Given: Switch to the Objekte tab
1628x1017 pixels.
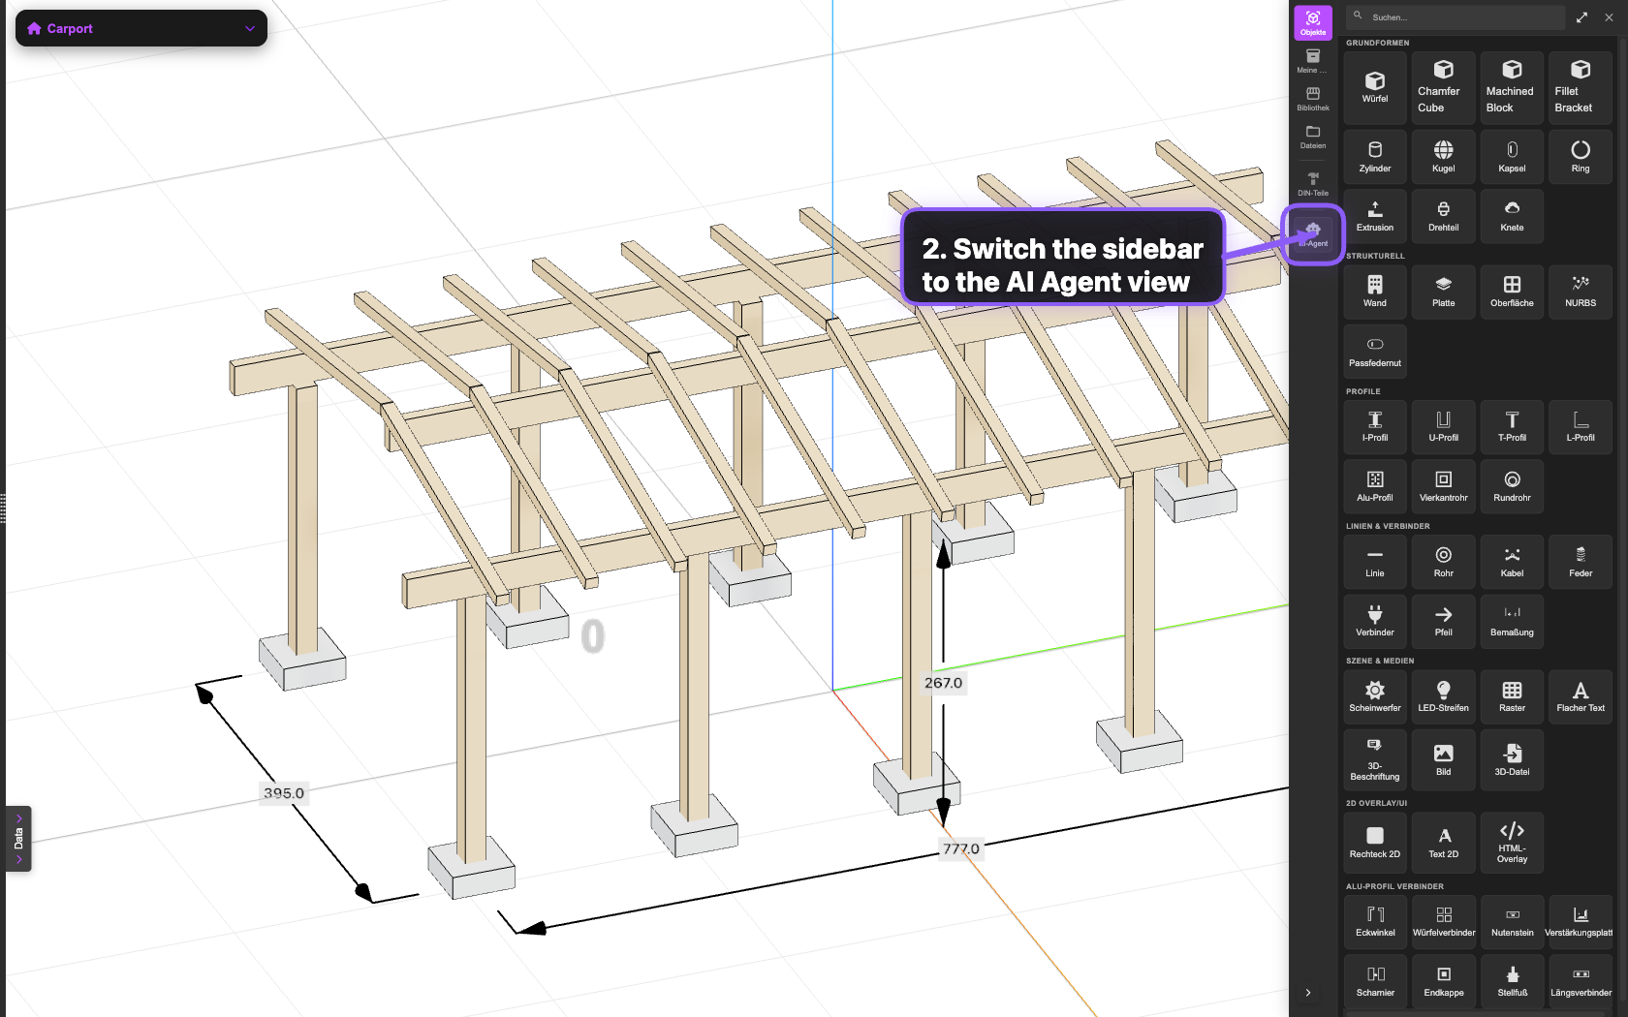Looking at the screenshot, I should (x=1313, y=21).
